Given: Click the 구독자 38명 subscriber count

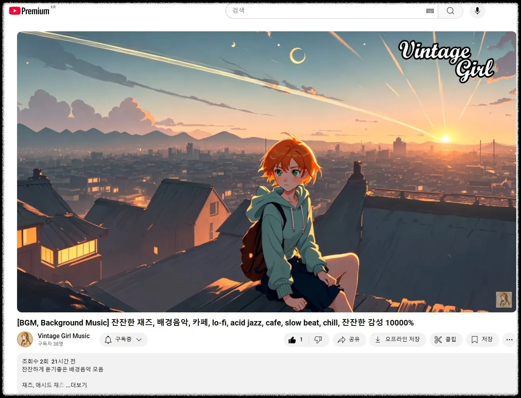Looking at the screenshot, I should point(50,344).
